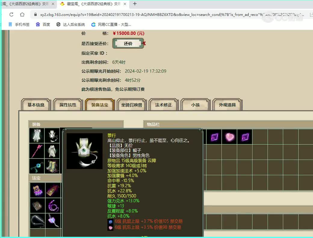
Task: Click the pink gem icon for 抗忘上限
Action: pos(110,227)
